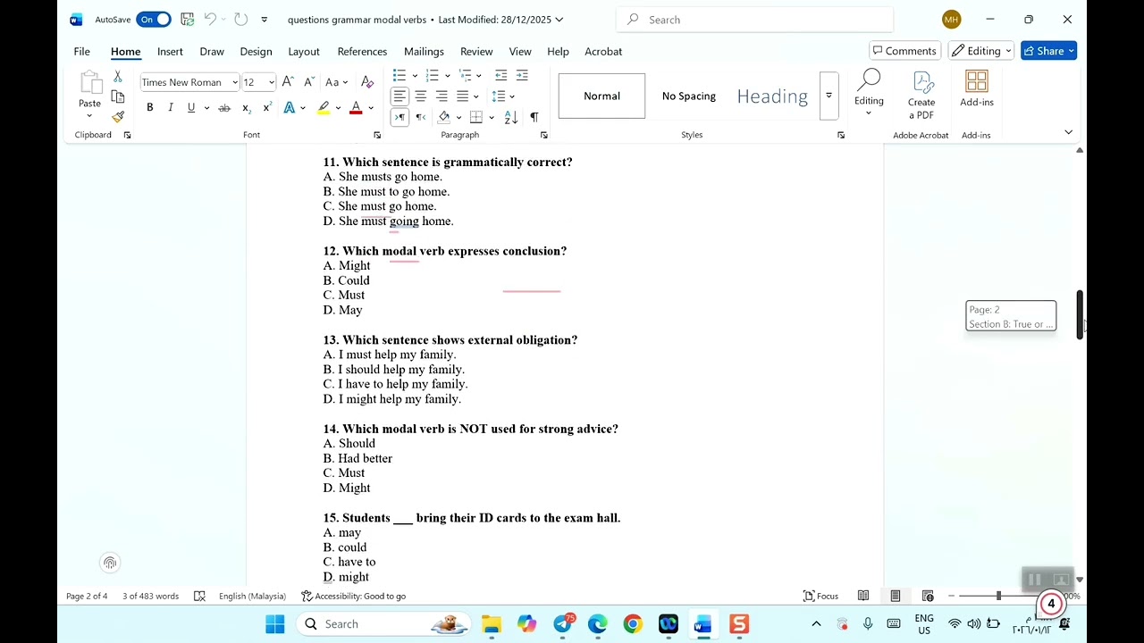The image size is (1144, 643).
Task: Open Google Chrome from taskbar
Action: 633,624
